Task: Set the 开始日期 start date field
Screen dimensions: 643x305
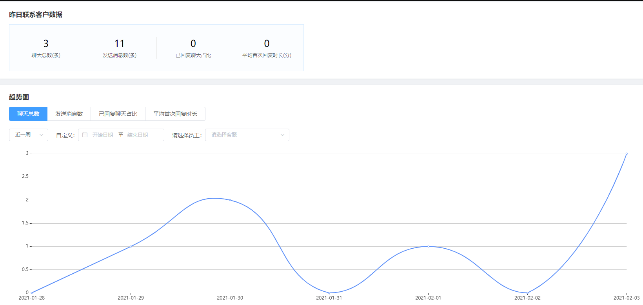Action: tap(103, 135)
